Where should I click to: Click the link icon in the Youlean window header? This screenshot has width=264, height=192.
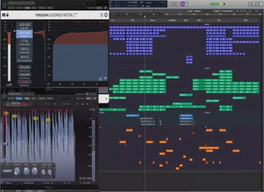(106, 8)
